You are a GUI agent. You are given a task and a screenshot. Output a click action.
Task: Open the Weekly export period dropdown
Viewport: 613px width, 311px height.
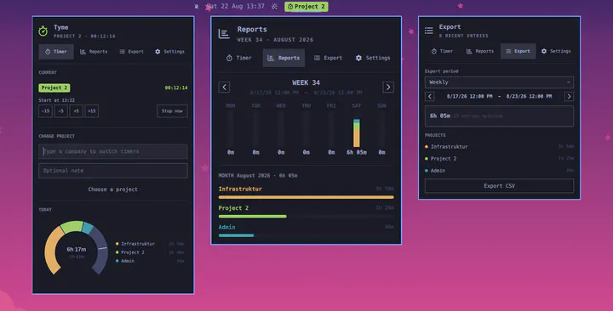click(499, 82)
